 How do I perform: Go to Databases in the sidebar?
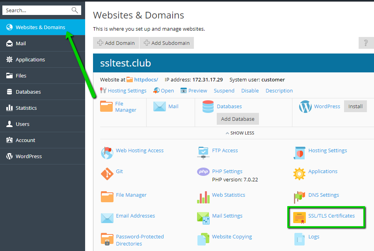pyautogui.click(x=28, y=92)
